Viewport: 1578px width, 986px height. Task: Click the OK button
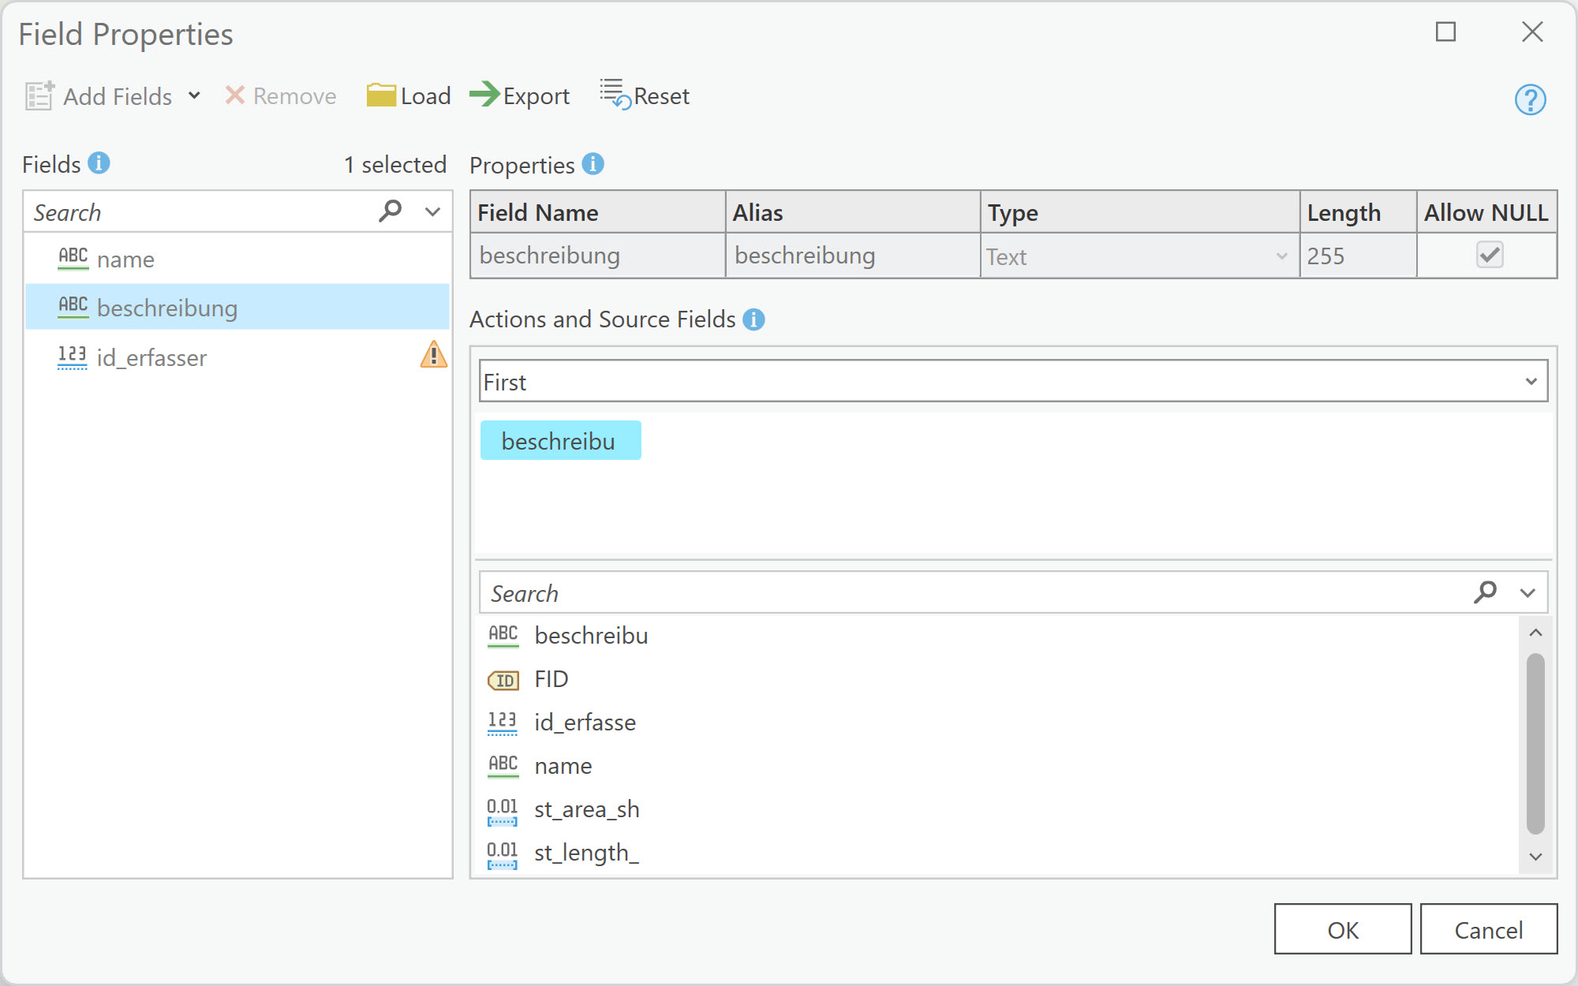coord(1342,929)
